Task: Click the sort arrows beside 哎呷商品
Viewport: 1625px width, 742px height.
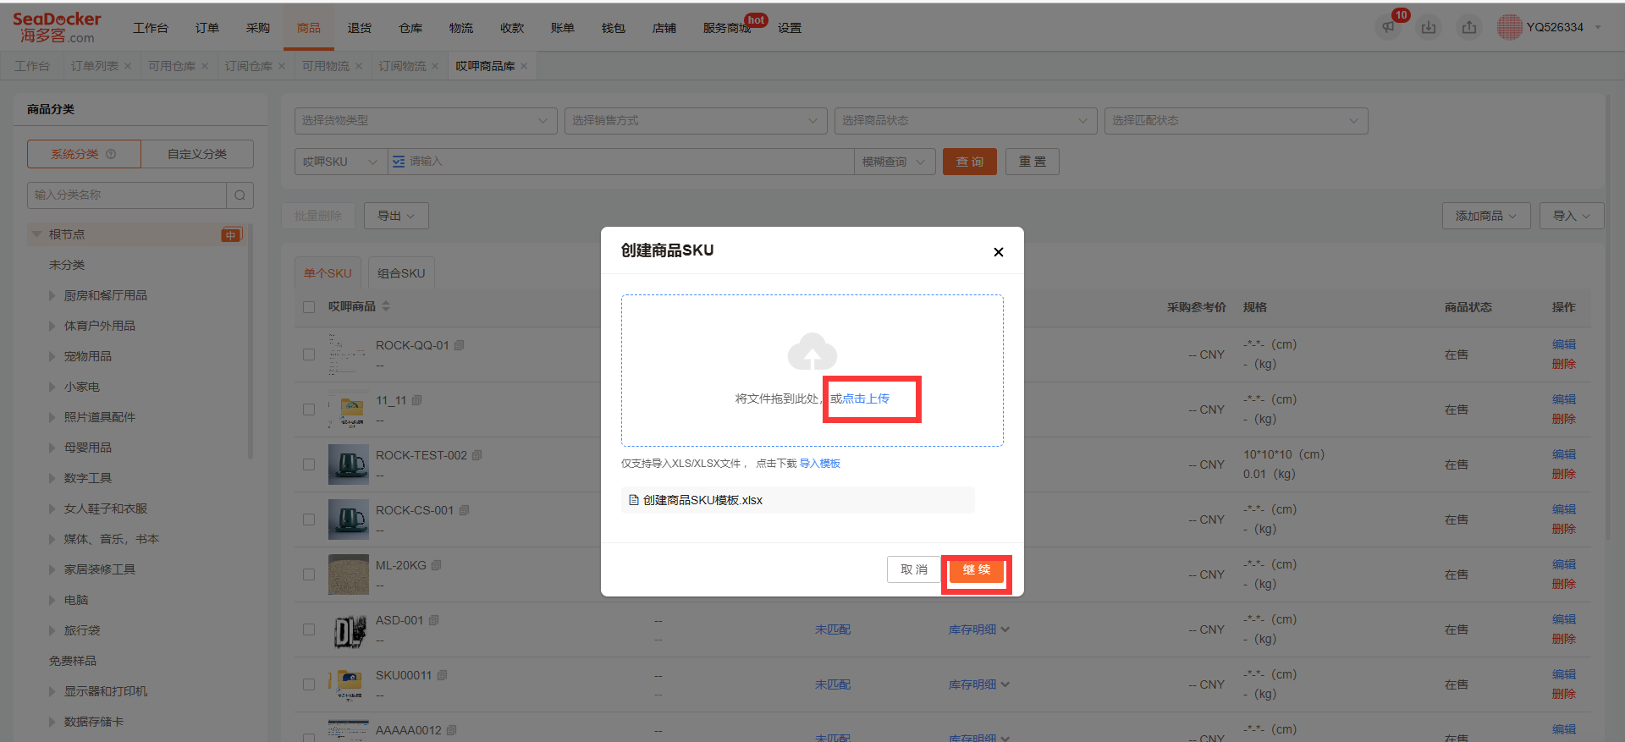Action: tap(386, 306)
